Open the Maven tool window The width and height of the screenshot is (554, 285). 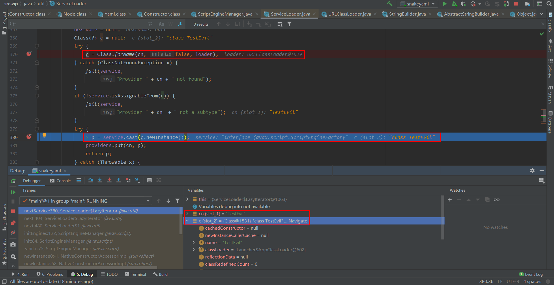coord(550,95)
